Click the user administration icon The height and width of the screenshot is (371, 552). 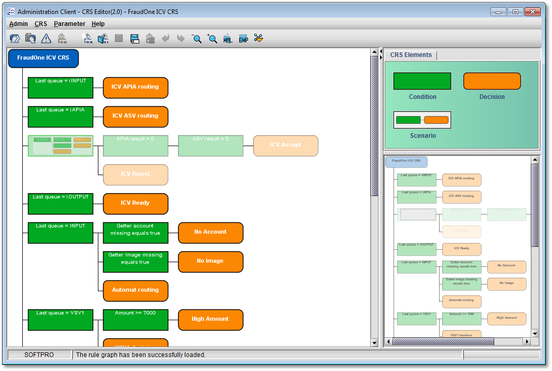15,38
